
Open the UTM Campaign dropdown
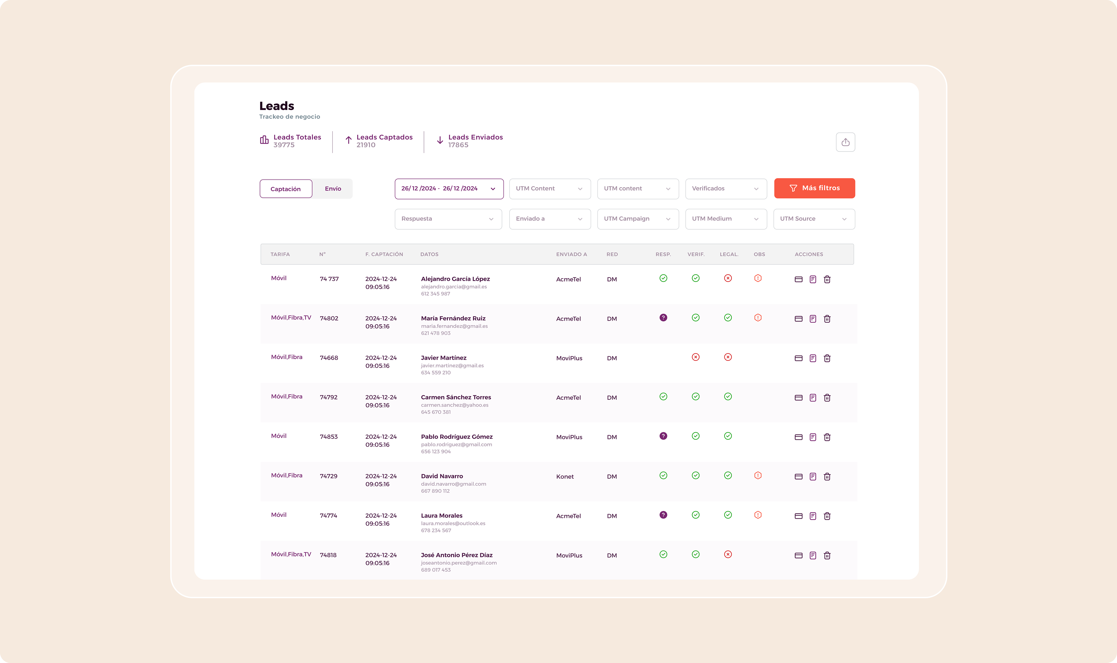[x=638, y=219]
